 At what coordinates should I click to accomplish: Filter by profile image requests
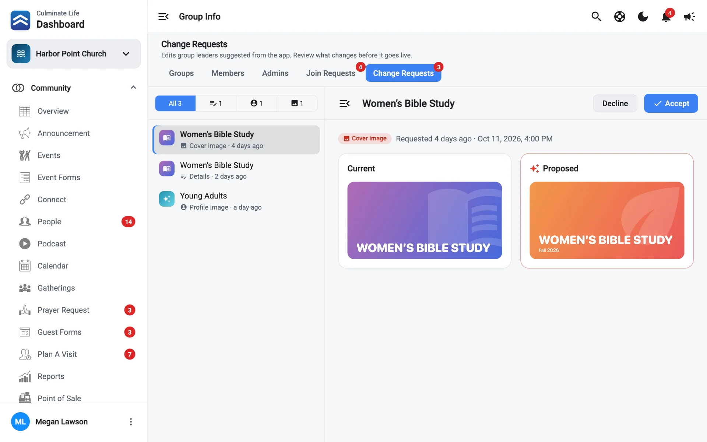coord(256,104)
